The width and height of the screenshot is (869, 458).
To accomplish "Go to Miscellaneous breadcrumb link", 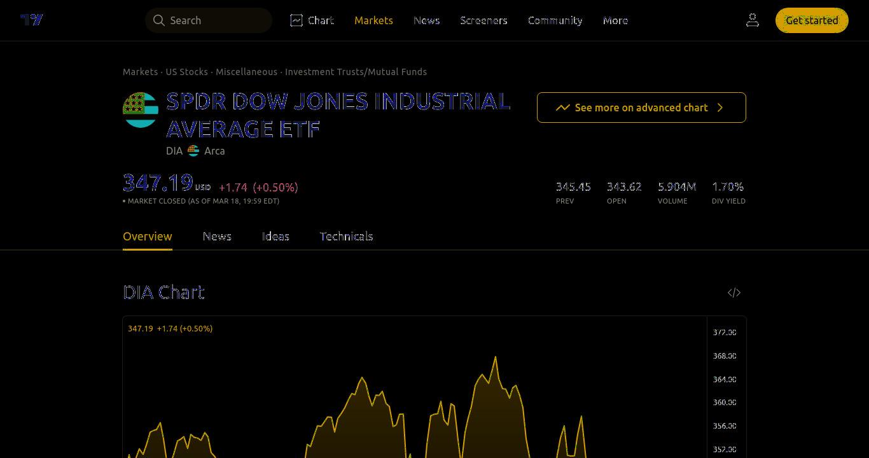I will 246,72.
